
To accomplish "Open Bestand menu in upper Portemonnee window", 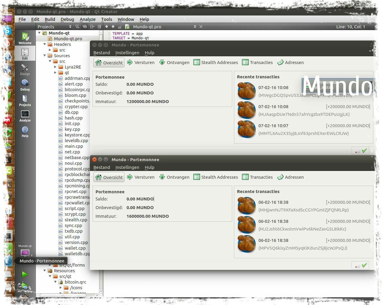I will coord(101,52).
